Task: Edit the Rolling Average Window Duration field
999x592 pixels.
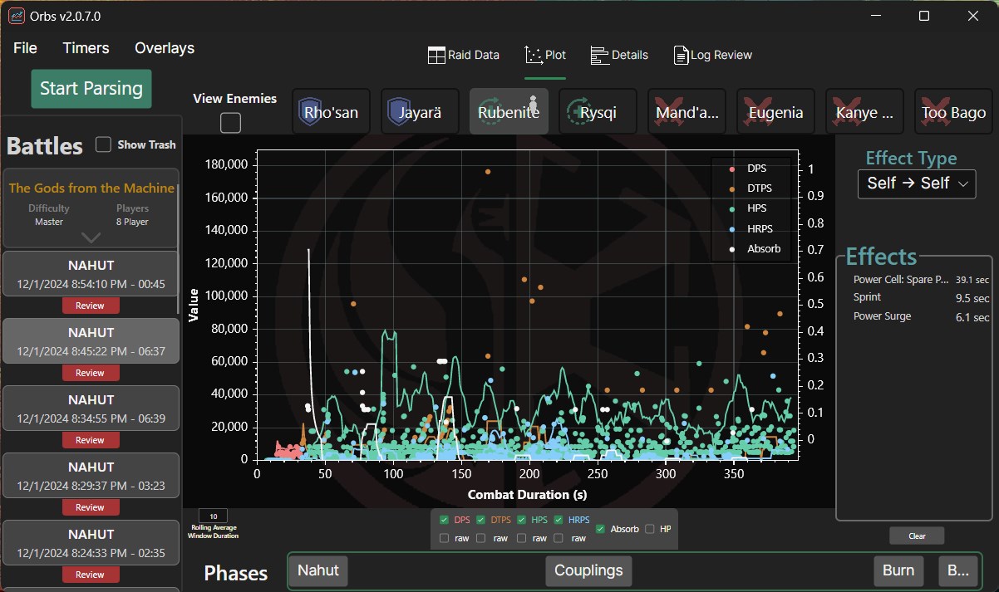Action: pyautogui.click(x=214, y=516)
